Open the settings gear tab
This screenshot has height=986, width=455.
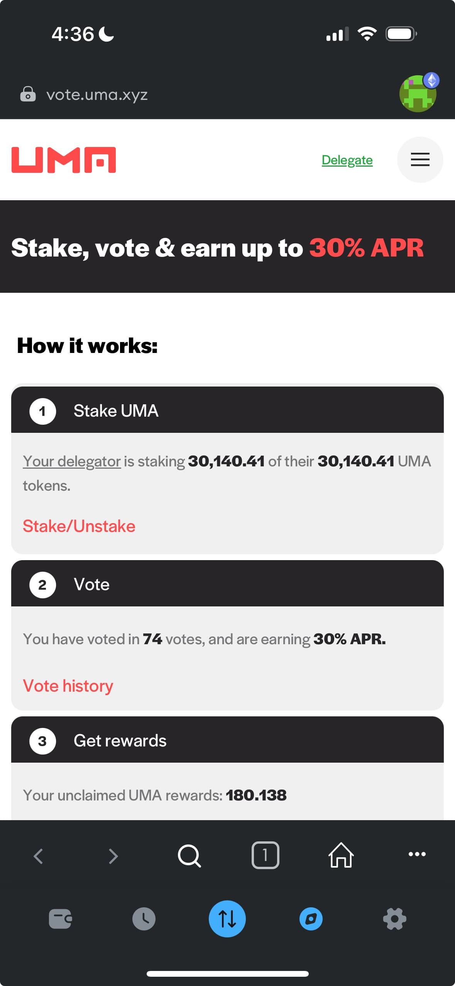(x=394, y=919)
